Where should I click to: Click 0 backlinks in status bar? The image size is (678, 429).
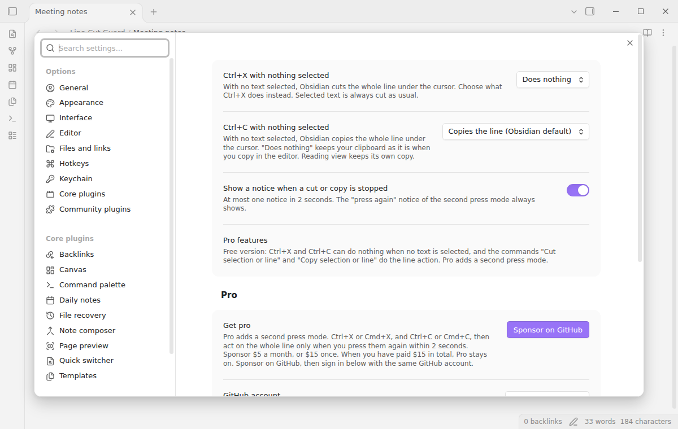pyautogui.click(x=543, y=422)
